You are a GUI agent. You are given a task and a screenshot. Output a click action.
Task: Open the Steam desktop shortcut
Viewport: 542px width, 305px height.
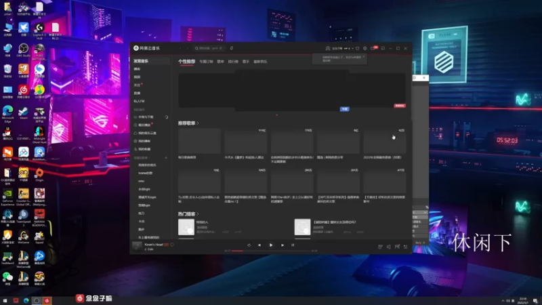pyautogui.click(x=23, y=113)
